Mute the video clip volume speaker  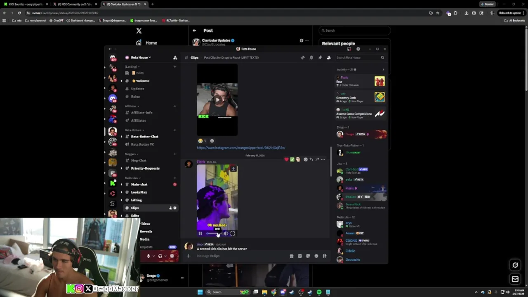tap(226, 233)
